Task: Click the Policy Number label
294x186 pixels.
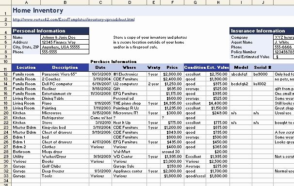Action: 244,52
